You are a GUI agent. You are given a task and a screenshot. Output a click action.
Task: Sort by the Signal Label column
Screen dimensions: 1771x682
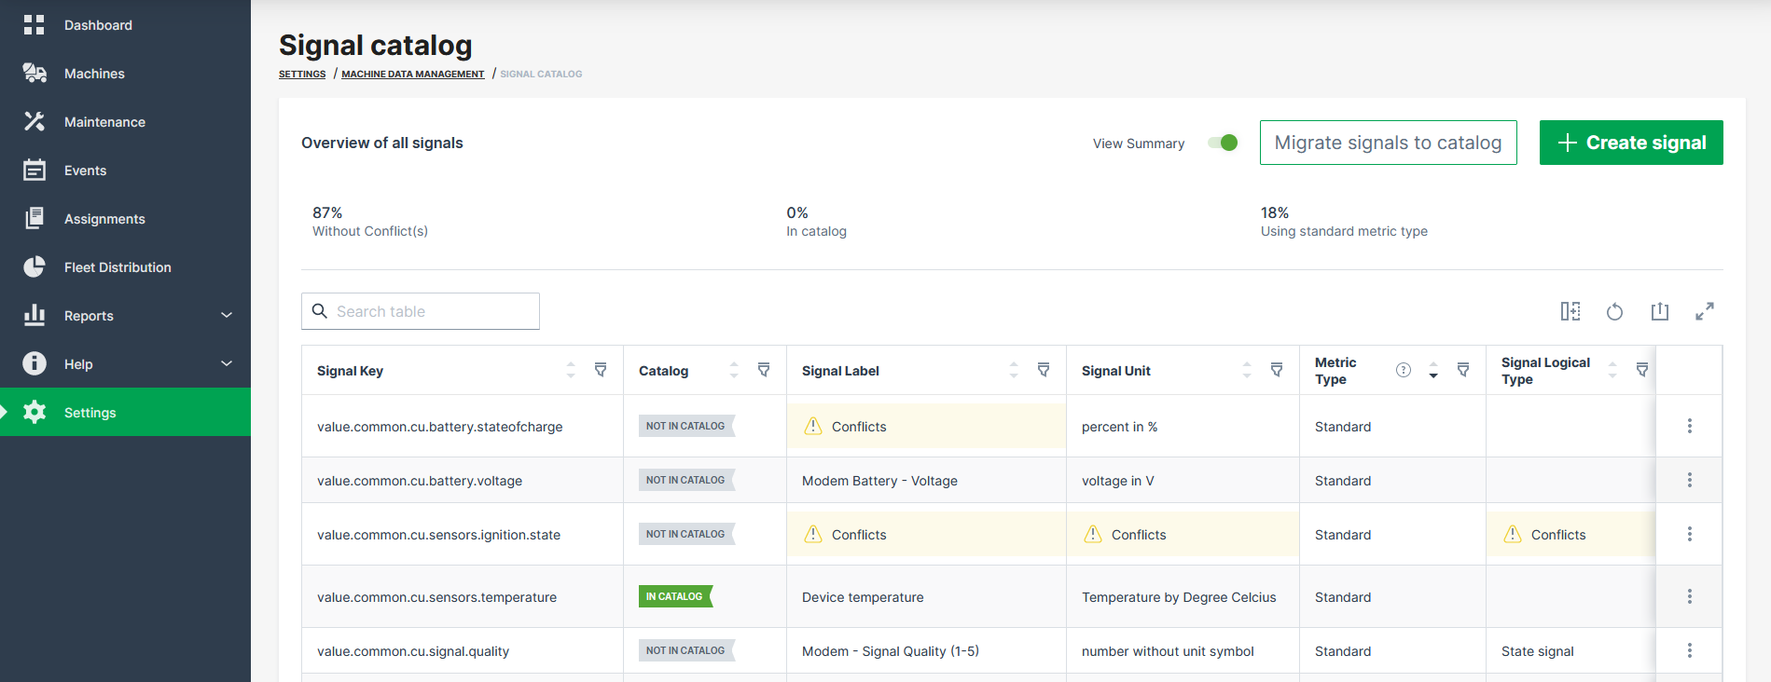pos(1014,370)
